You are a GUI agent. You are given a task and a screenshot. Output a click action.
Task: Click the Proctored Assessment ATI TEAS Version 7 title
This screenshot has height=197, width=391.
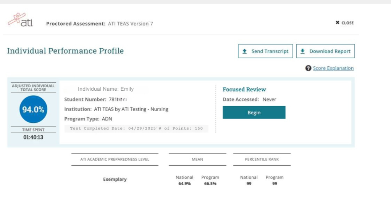(100, 24)
